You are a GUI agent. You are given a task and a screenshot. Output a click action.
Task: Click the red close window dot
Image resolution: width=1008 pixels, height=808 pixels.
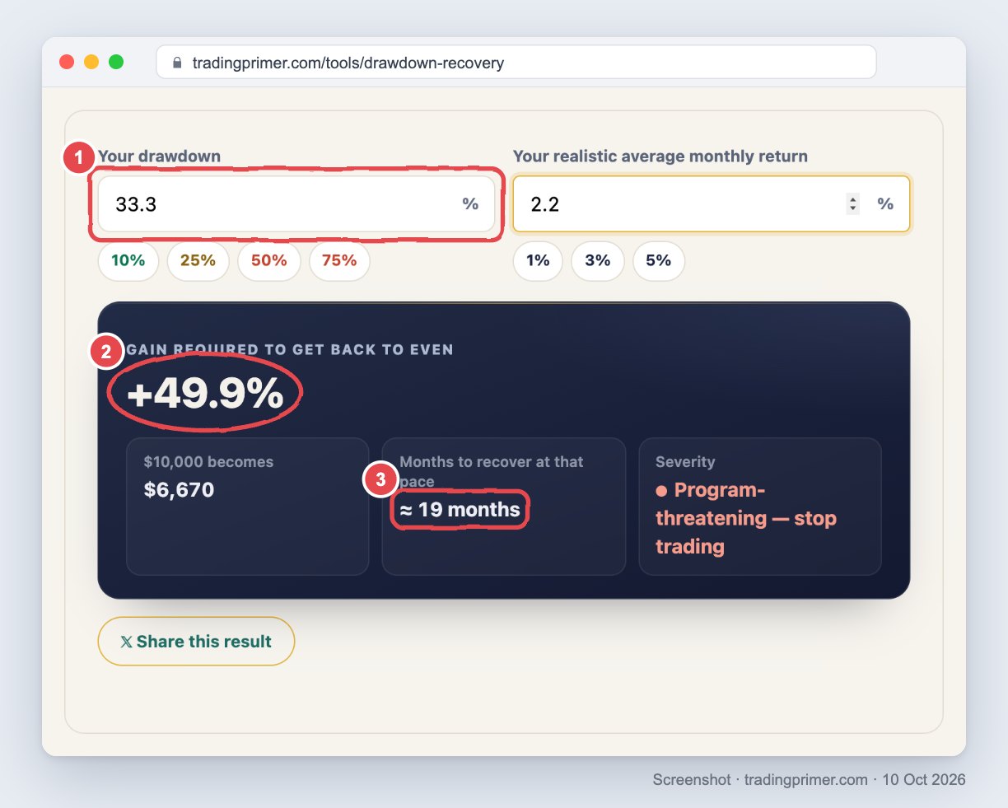(x=68, y=62)
